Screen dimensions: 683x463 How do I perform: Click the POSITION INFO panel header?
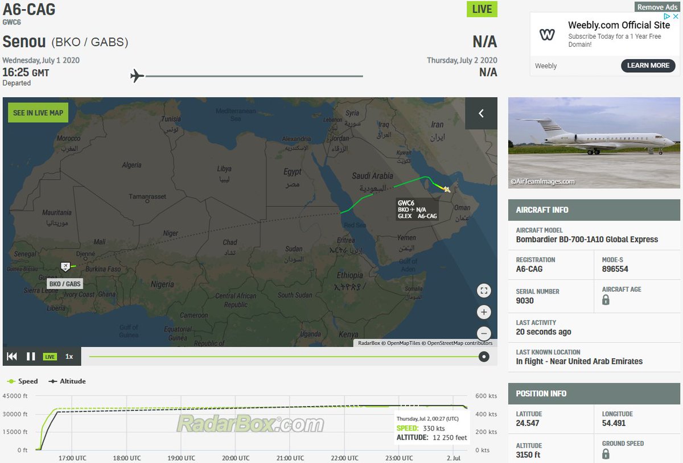point(594,394)
